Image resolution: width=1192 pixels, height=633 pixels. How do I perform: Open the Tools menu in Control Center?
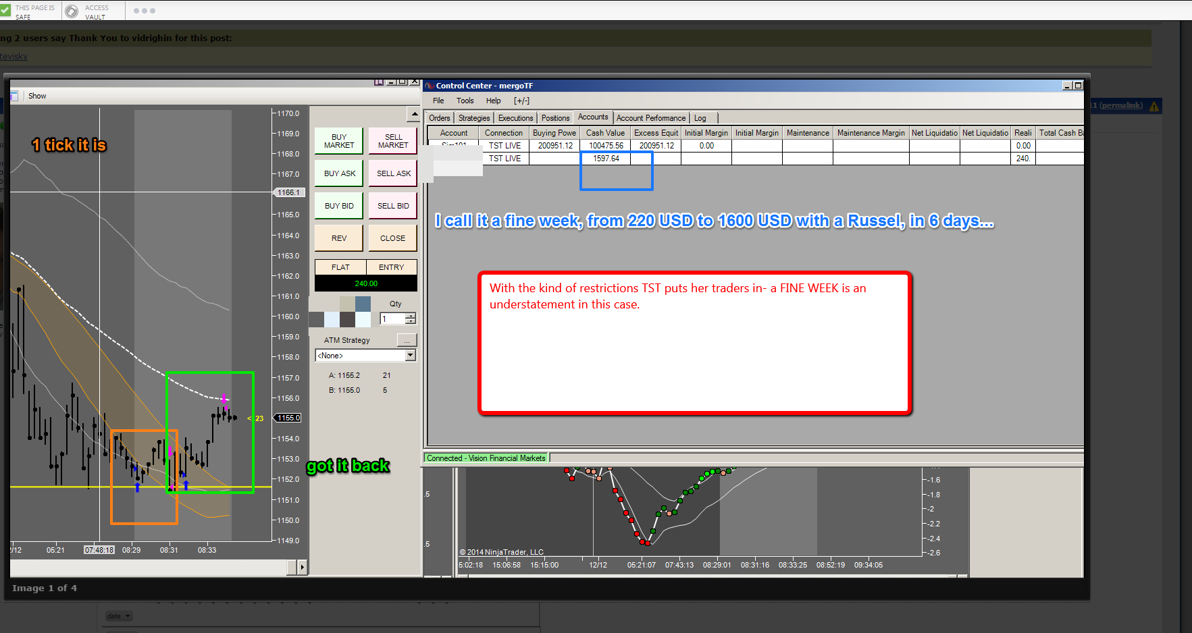(x=465, y=101)
